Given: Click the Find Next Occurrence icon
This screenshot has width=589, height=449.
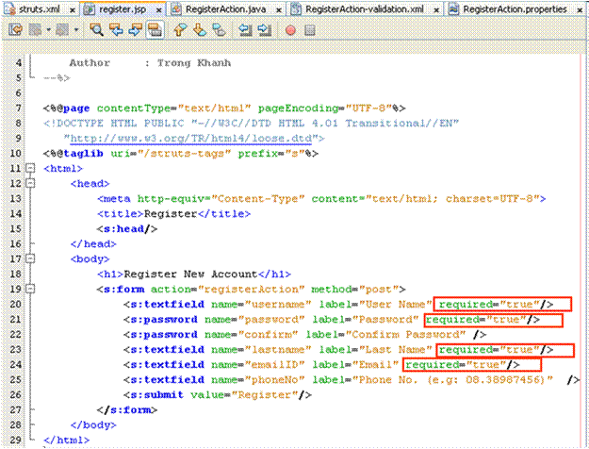Looking at the screenshot, I should pos(136,29).
